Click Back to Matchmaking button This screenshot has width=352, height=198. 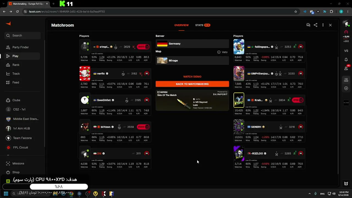click(x=192, y=84)
